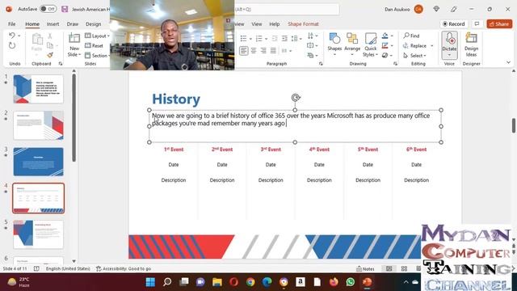Open the Section dropdown

coord(98,56)
